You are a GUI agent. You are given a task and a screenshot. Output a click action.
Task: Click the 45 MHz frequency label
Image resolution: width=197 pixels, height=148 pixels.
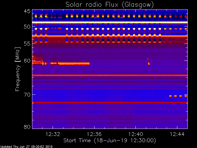pos(27,11)
